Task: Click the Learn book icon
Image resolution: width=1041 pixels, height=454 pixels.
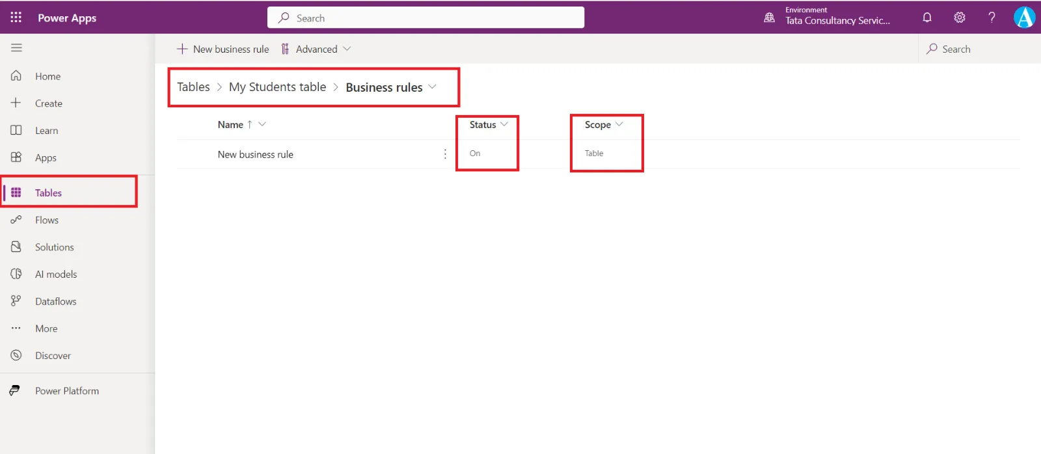Action: coord(16,130)
